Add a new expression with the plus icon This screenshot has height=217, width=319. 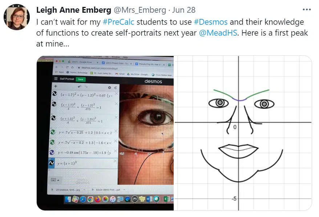coord(56,86)
